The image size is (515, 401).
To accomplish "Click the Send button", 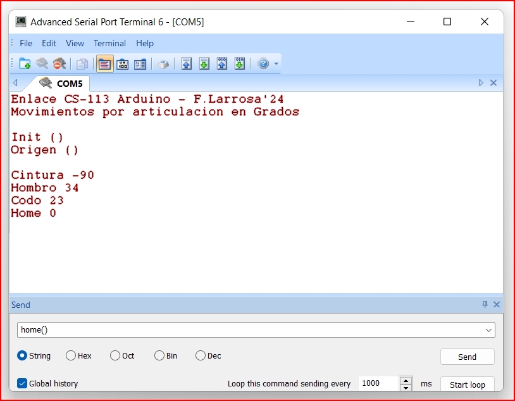I will (x=467, y=357).
